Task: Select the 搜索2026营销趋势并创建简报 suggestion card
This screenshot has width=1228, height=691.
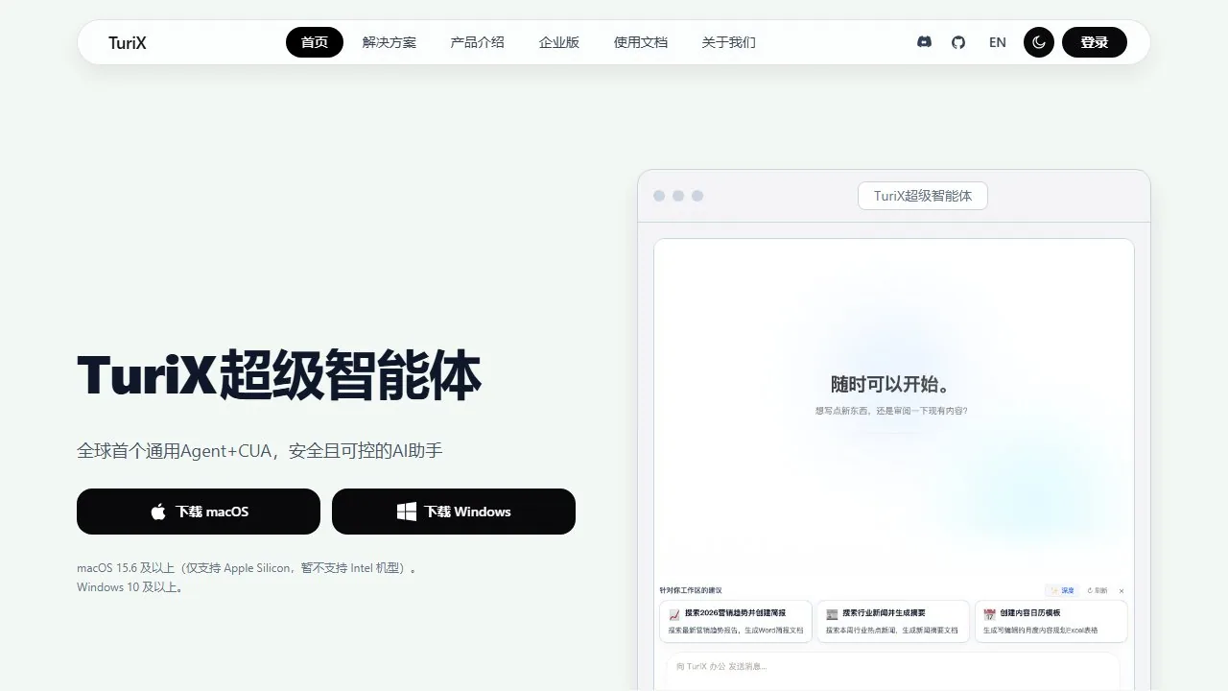Action: click(736, 621)
